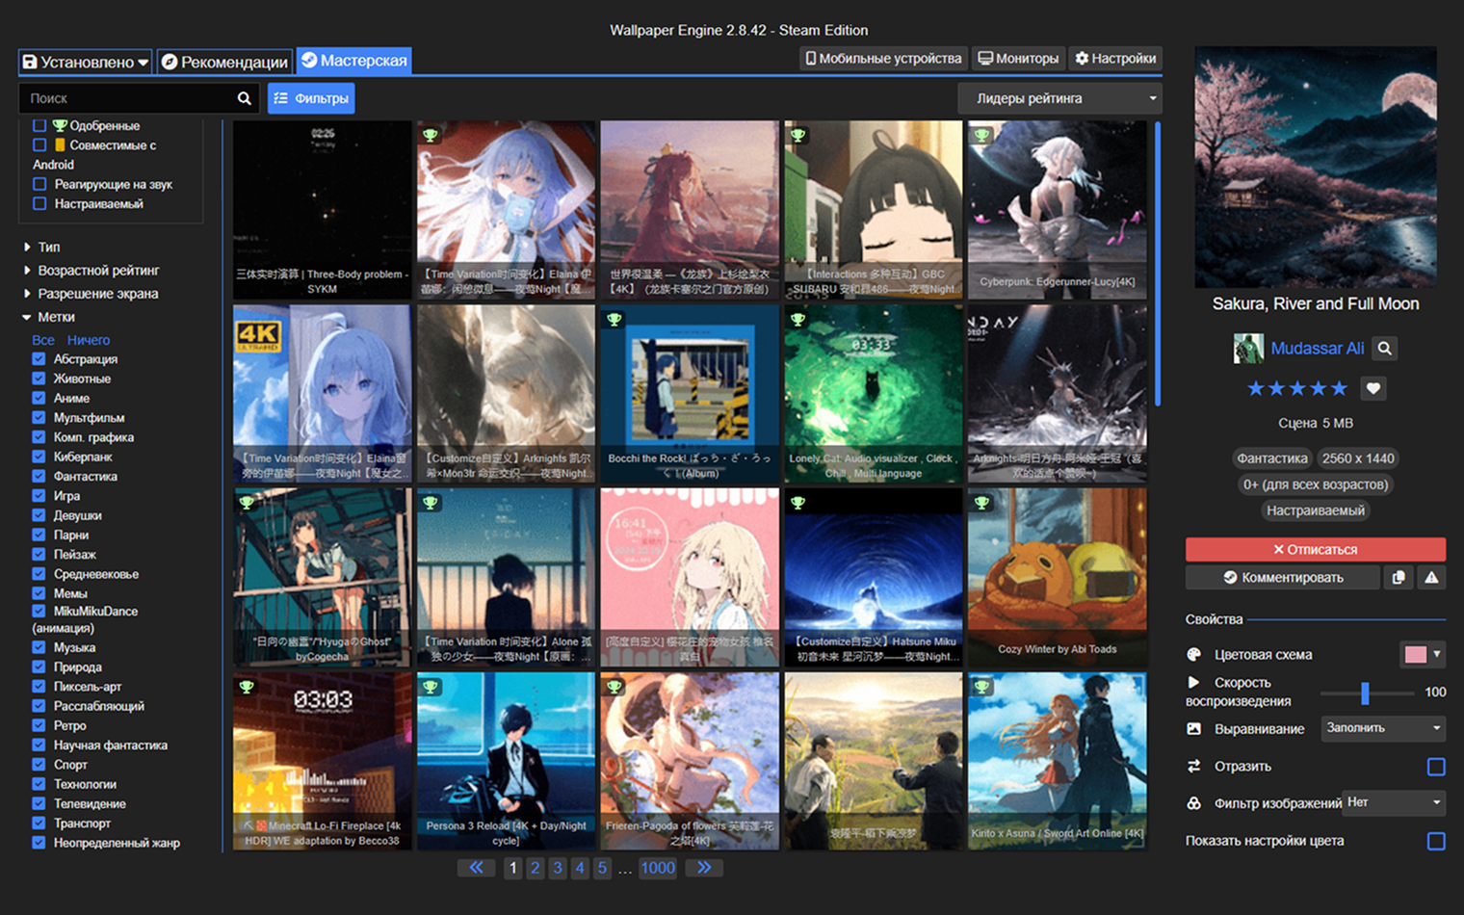The image size is (1464, 915).
Task: Uncheck the Аниме tag
Action: (39, 398)
